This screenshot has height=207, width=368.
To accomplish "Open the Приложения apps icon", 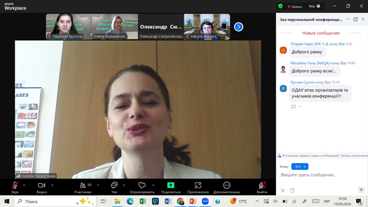I will 198,185.
